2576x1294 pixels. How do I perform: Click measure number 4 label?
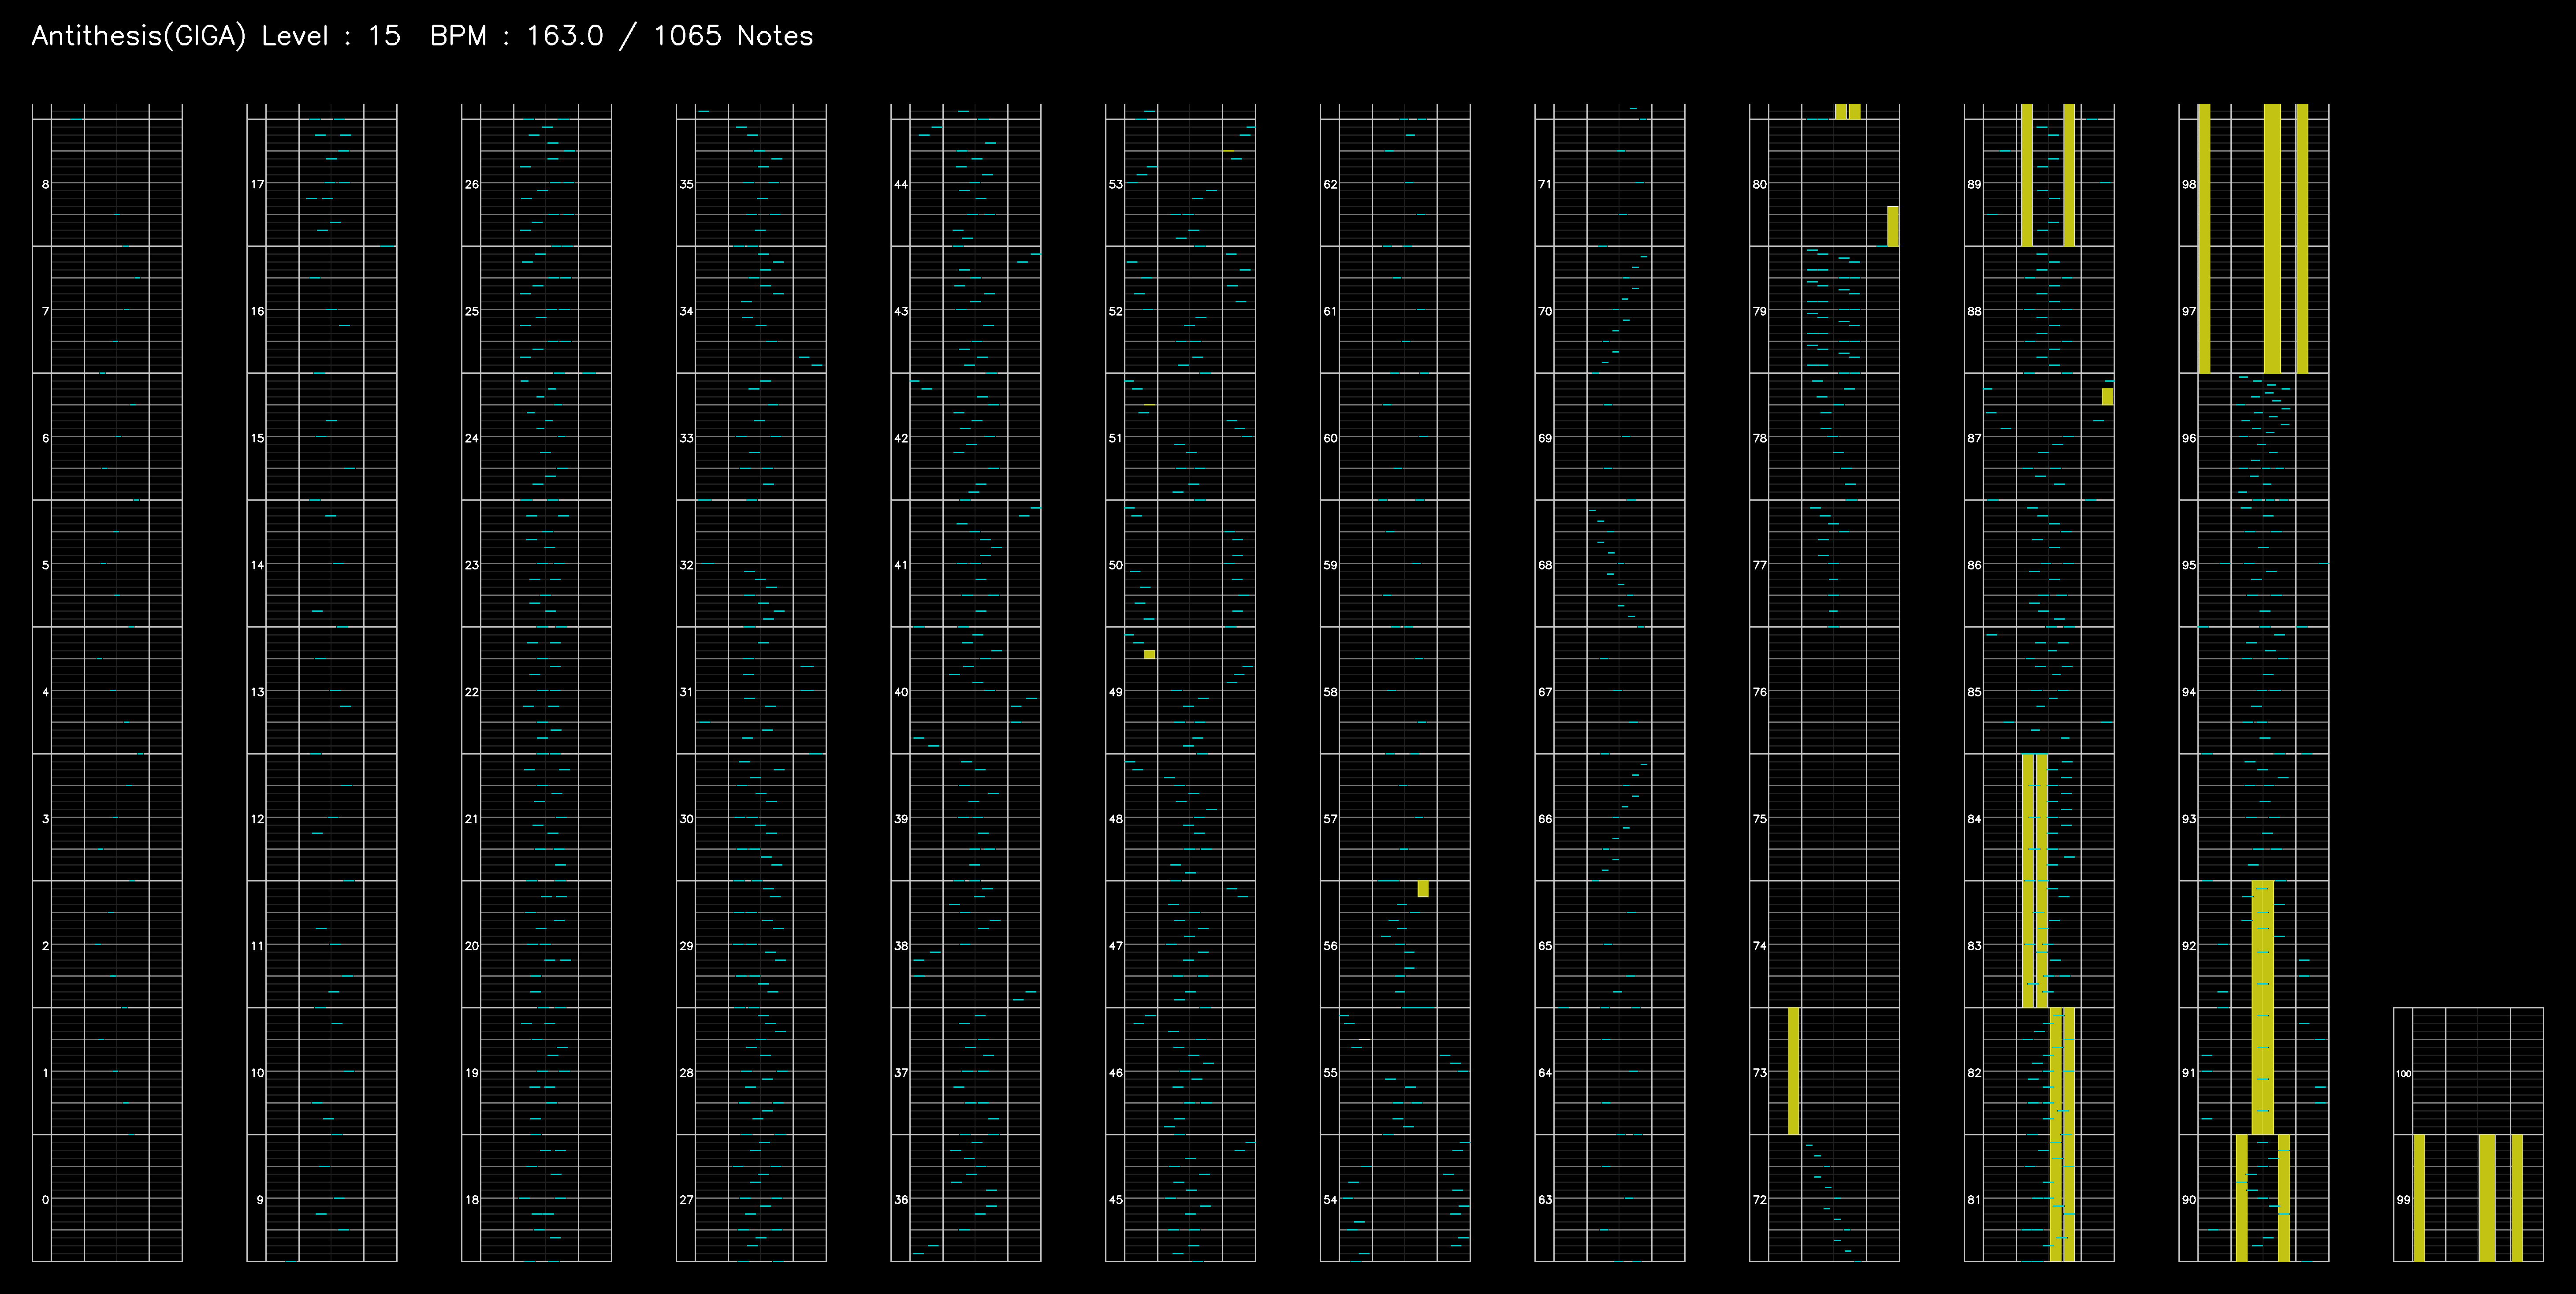pyautogui.click(x=45, y=692)
